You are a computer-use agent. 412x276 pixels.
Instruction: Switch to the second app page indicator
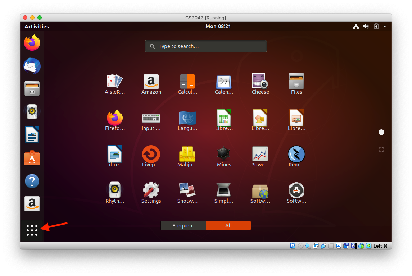[381, 149]
